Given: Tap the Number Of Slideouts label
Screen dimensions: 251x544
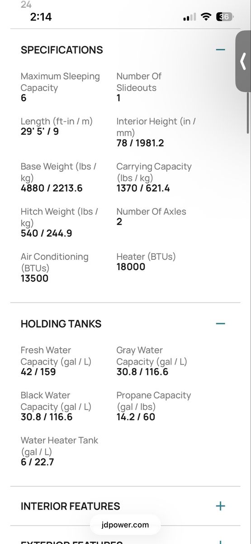Looking at the screenshot, I should tap(139, 82).
